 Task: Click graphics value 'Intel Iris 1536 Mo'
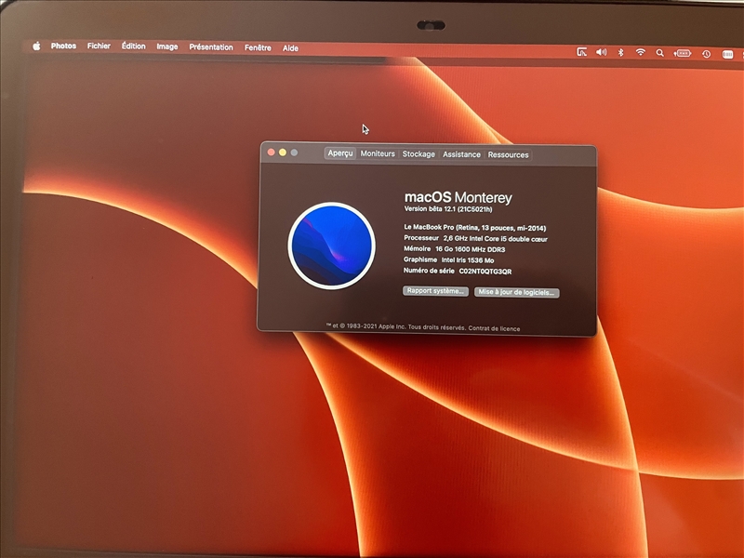(x=468, y=260)
